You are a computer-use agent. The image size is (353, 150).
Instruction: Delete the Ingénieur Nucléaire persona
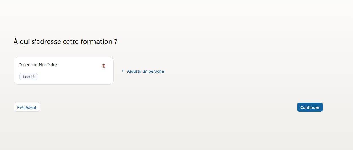click(x=104, y=66)
